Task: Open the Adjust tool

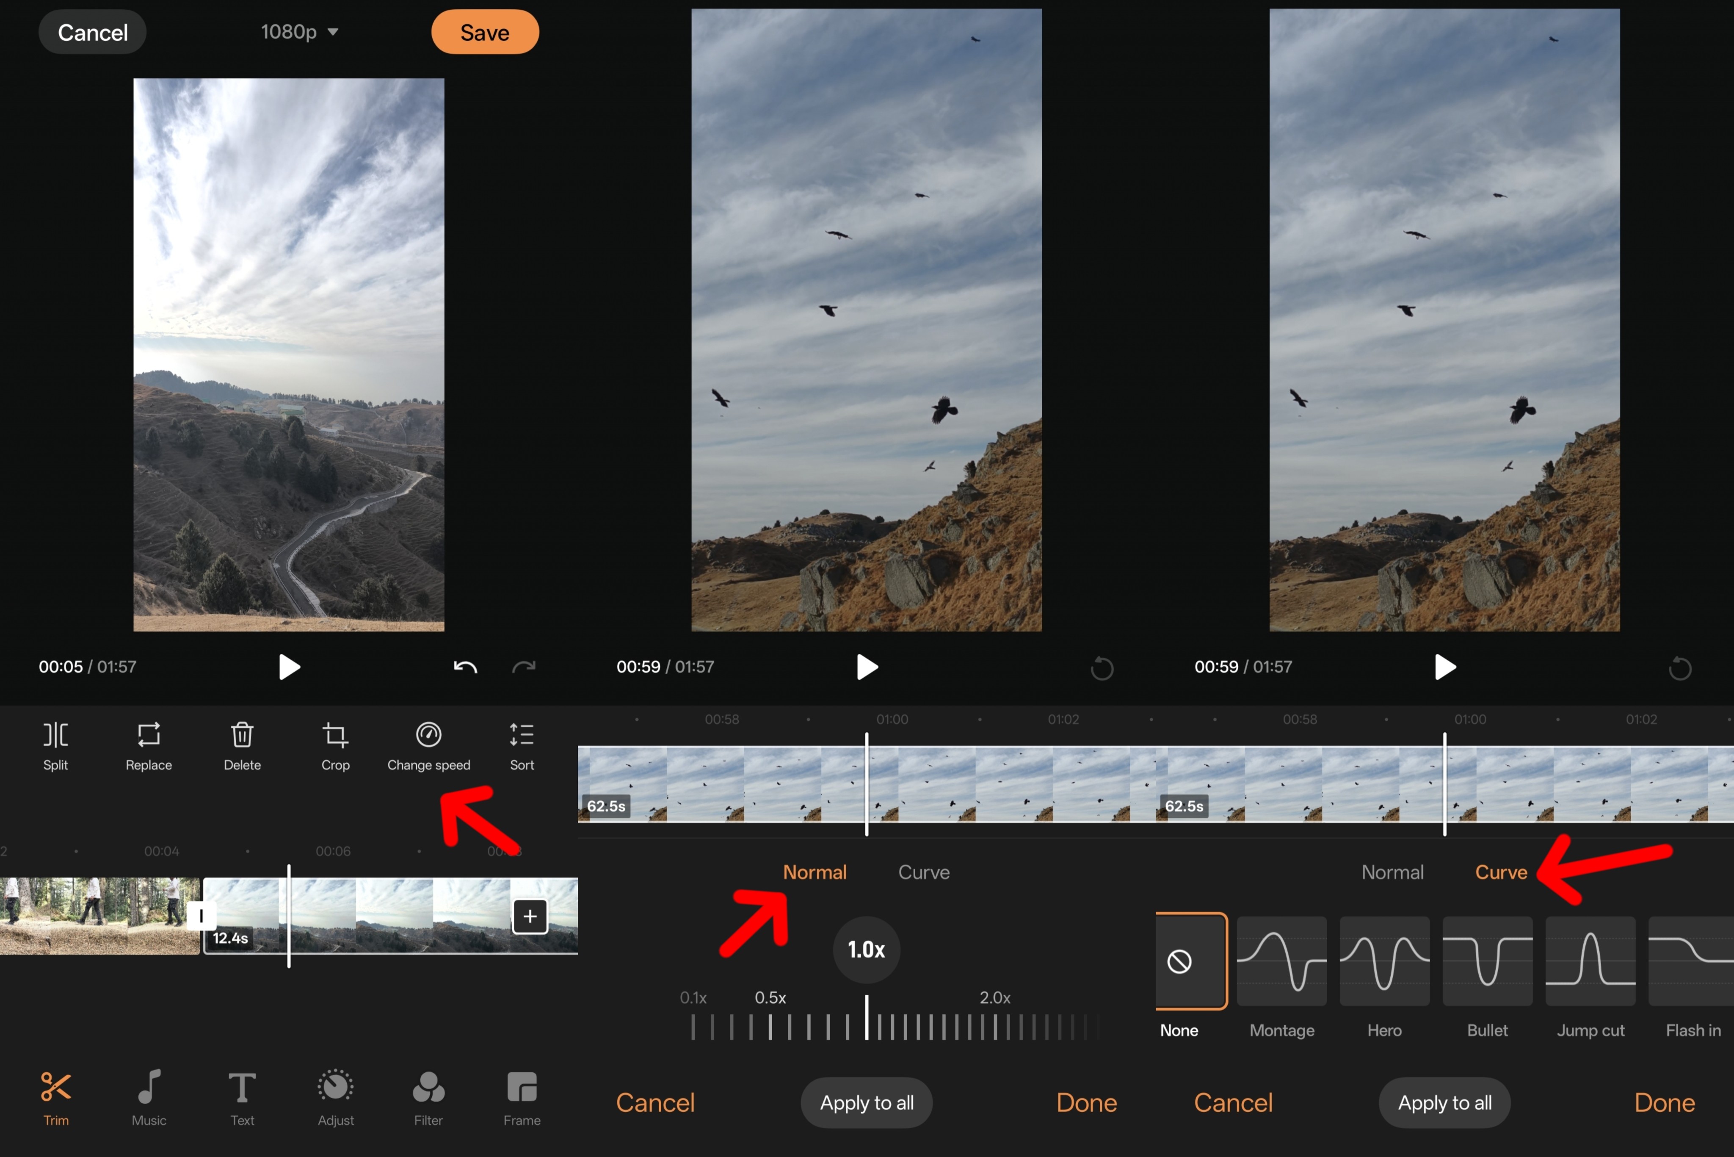Action: [336, 1099]
